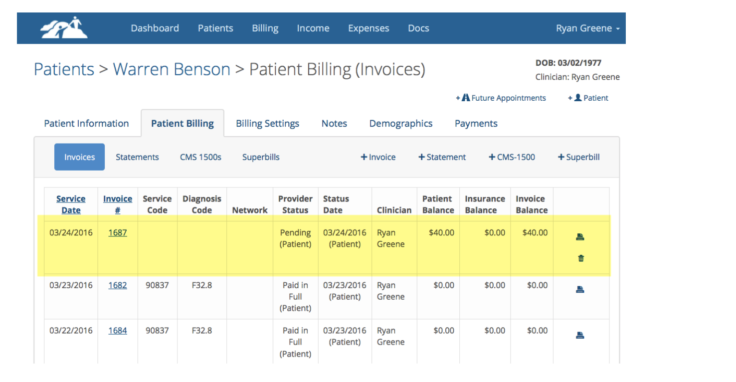Click Warren Benson breadcrumb link
The height and width of the screenshot is (382, 736).
[x=172, y=69]
